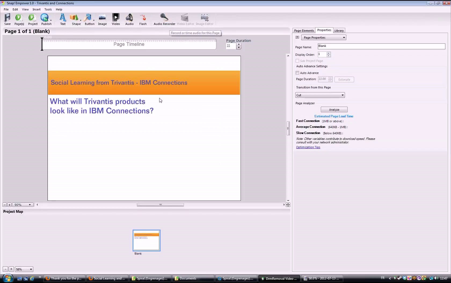Decrease timeline Page Duration with down arrow
The image size is (451, 283).
click(x=239, y=47)
